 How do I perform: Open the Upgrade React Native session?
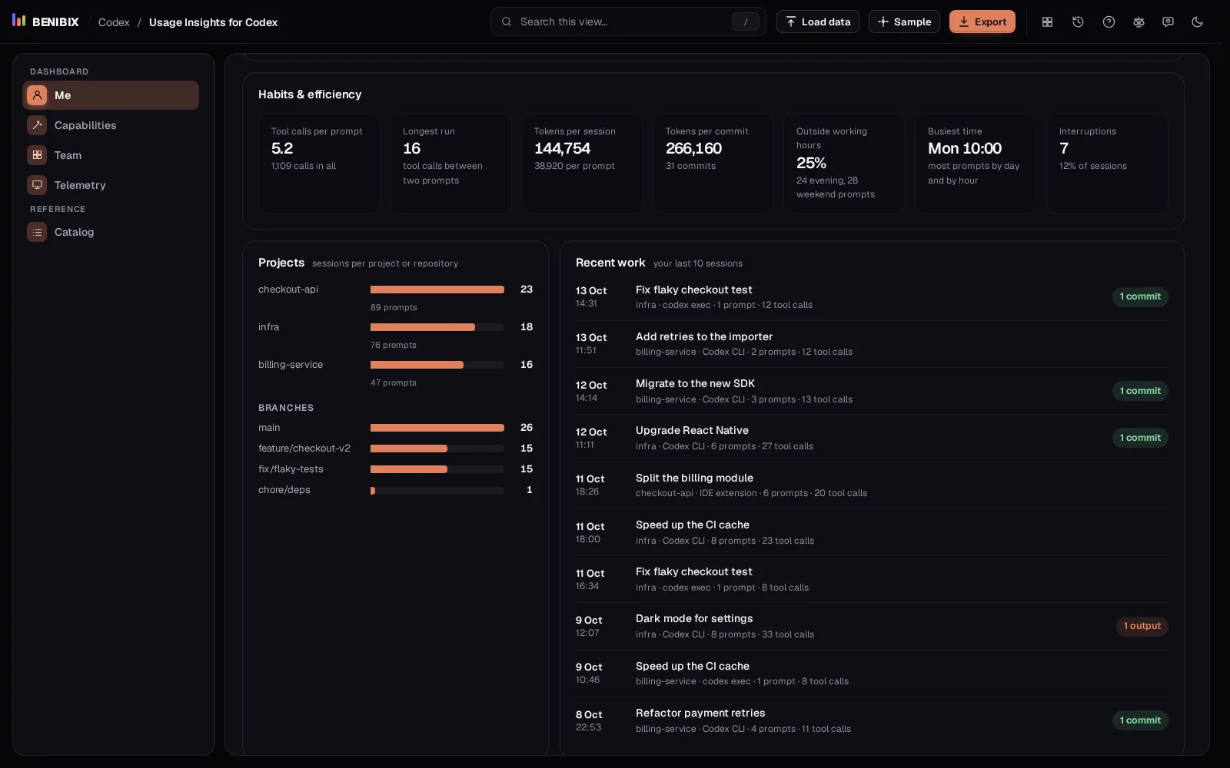tap(872, 438)
